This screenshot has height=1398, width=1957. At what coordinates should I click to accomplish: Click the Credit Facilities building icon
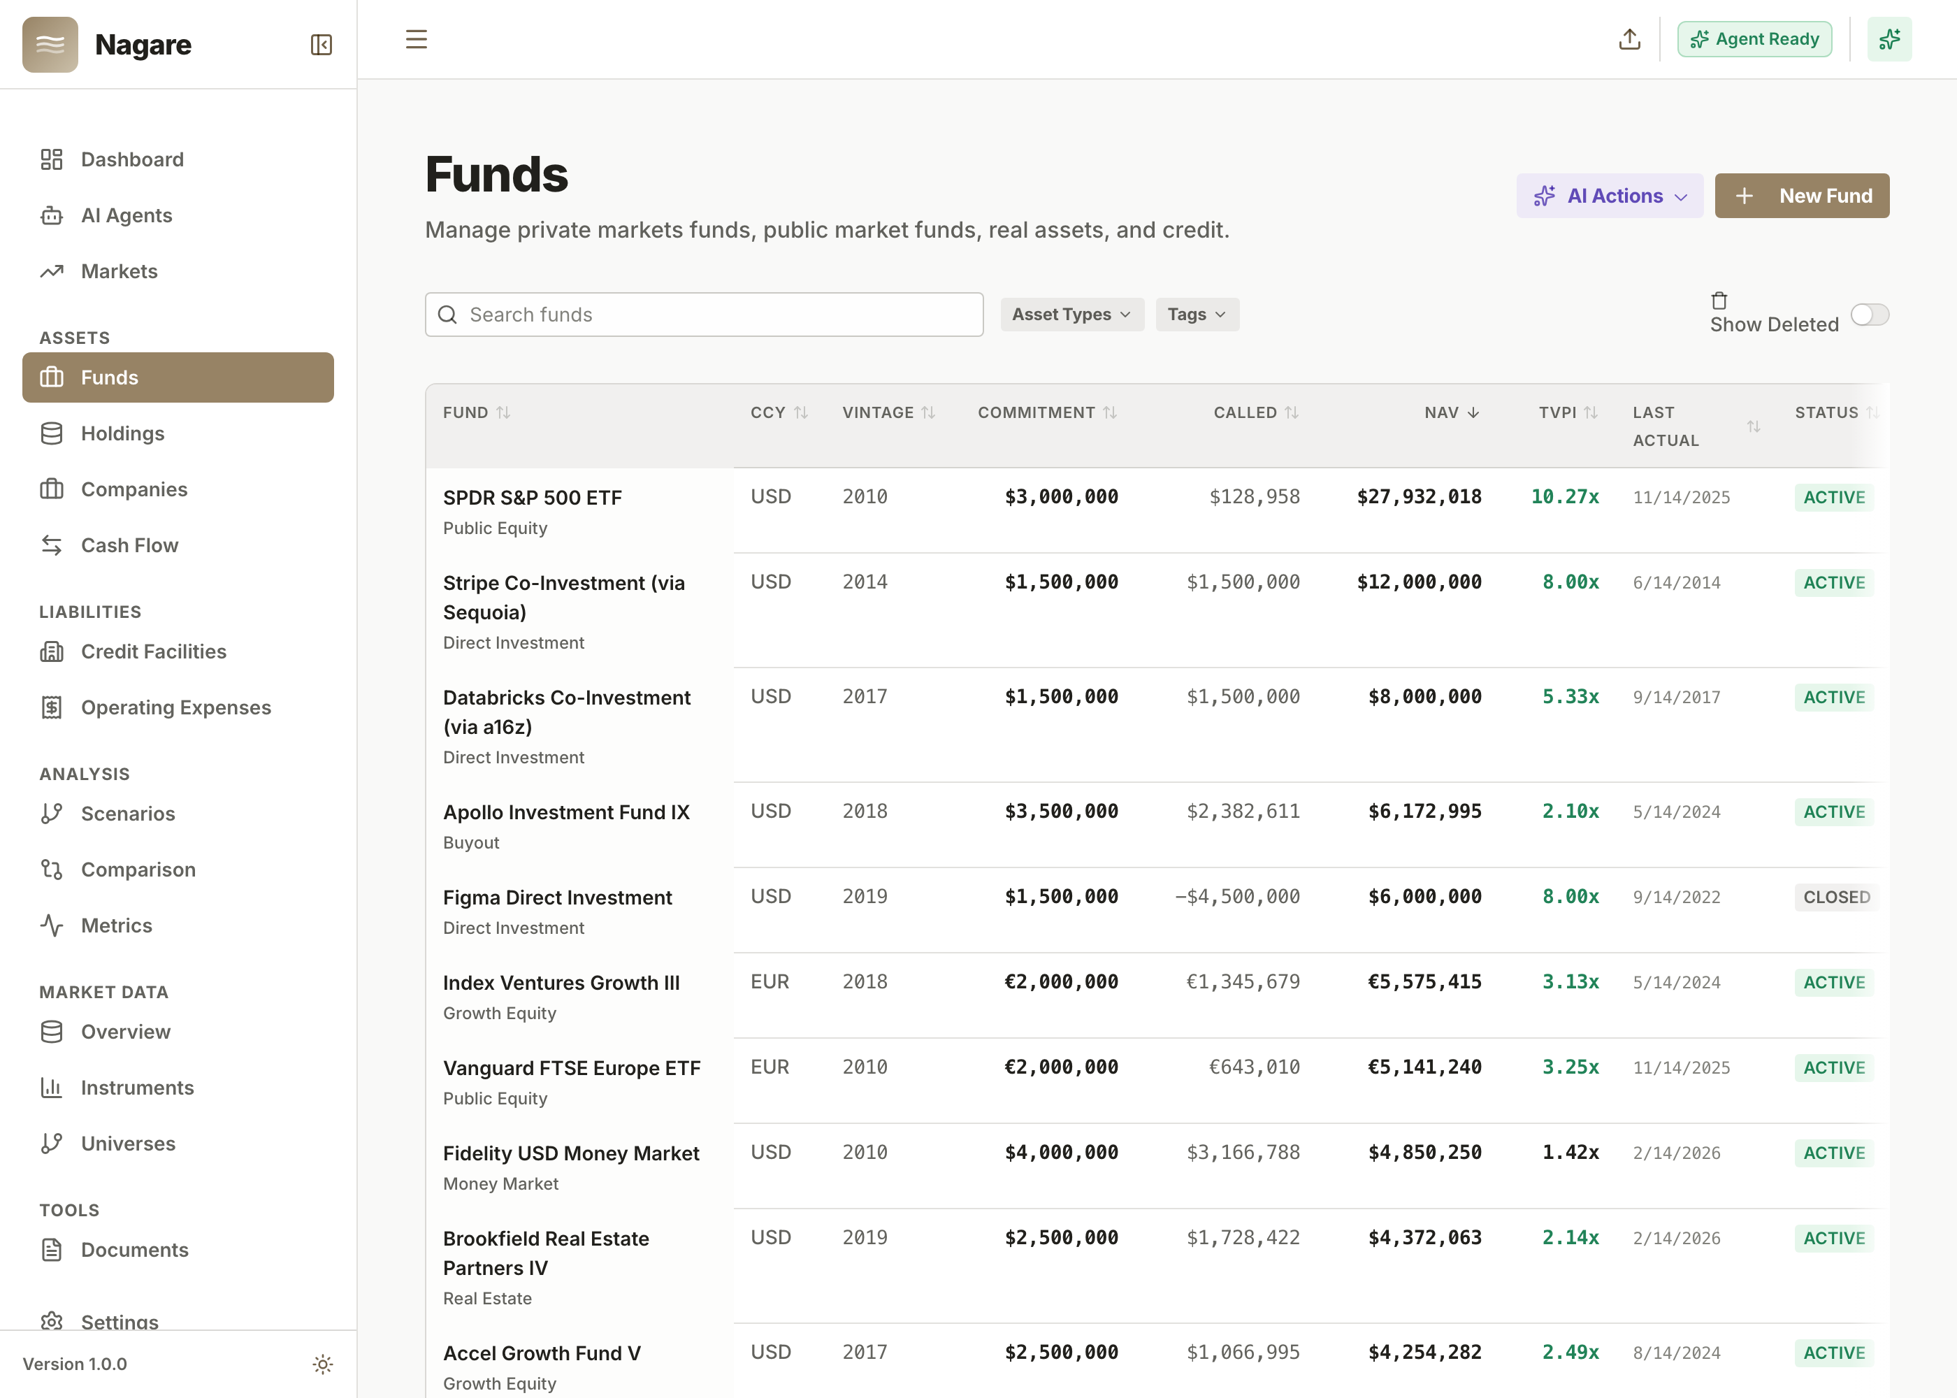pyautogui.click(x=52, y=651)
